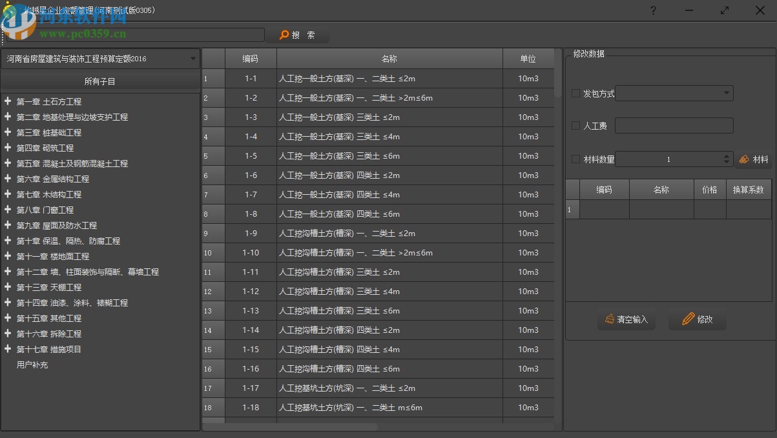Expand 第九章 屋面及防水工程 tree node
Viewport: 777px width, 438px height.
pos(8,225)
